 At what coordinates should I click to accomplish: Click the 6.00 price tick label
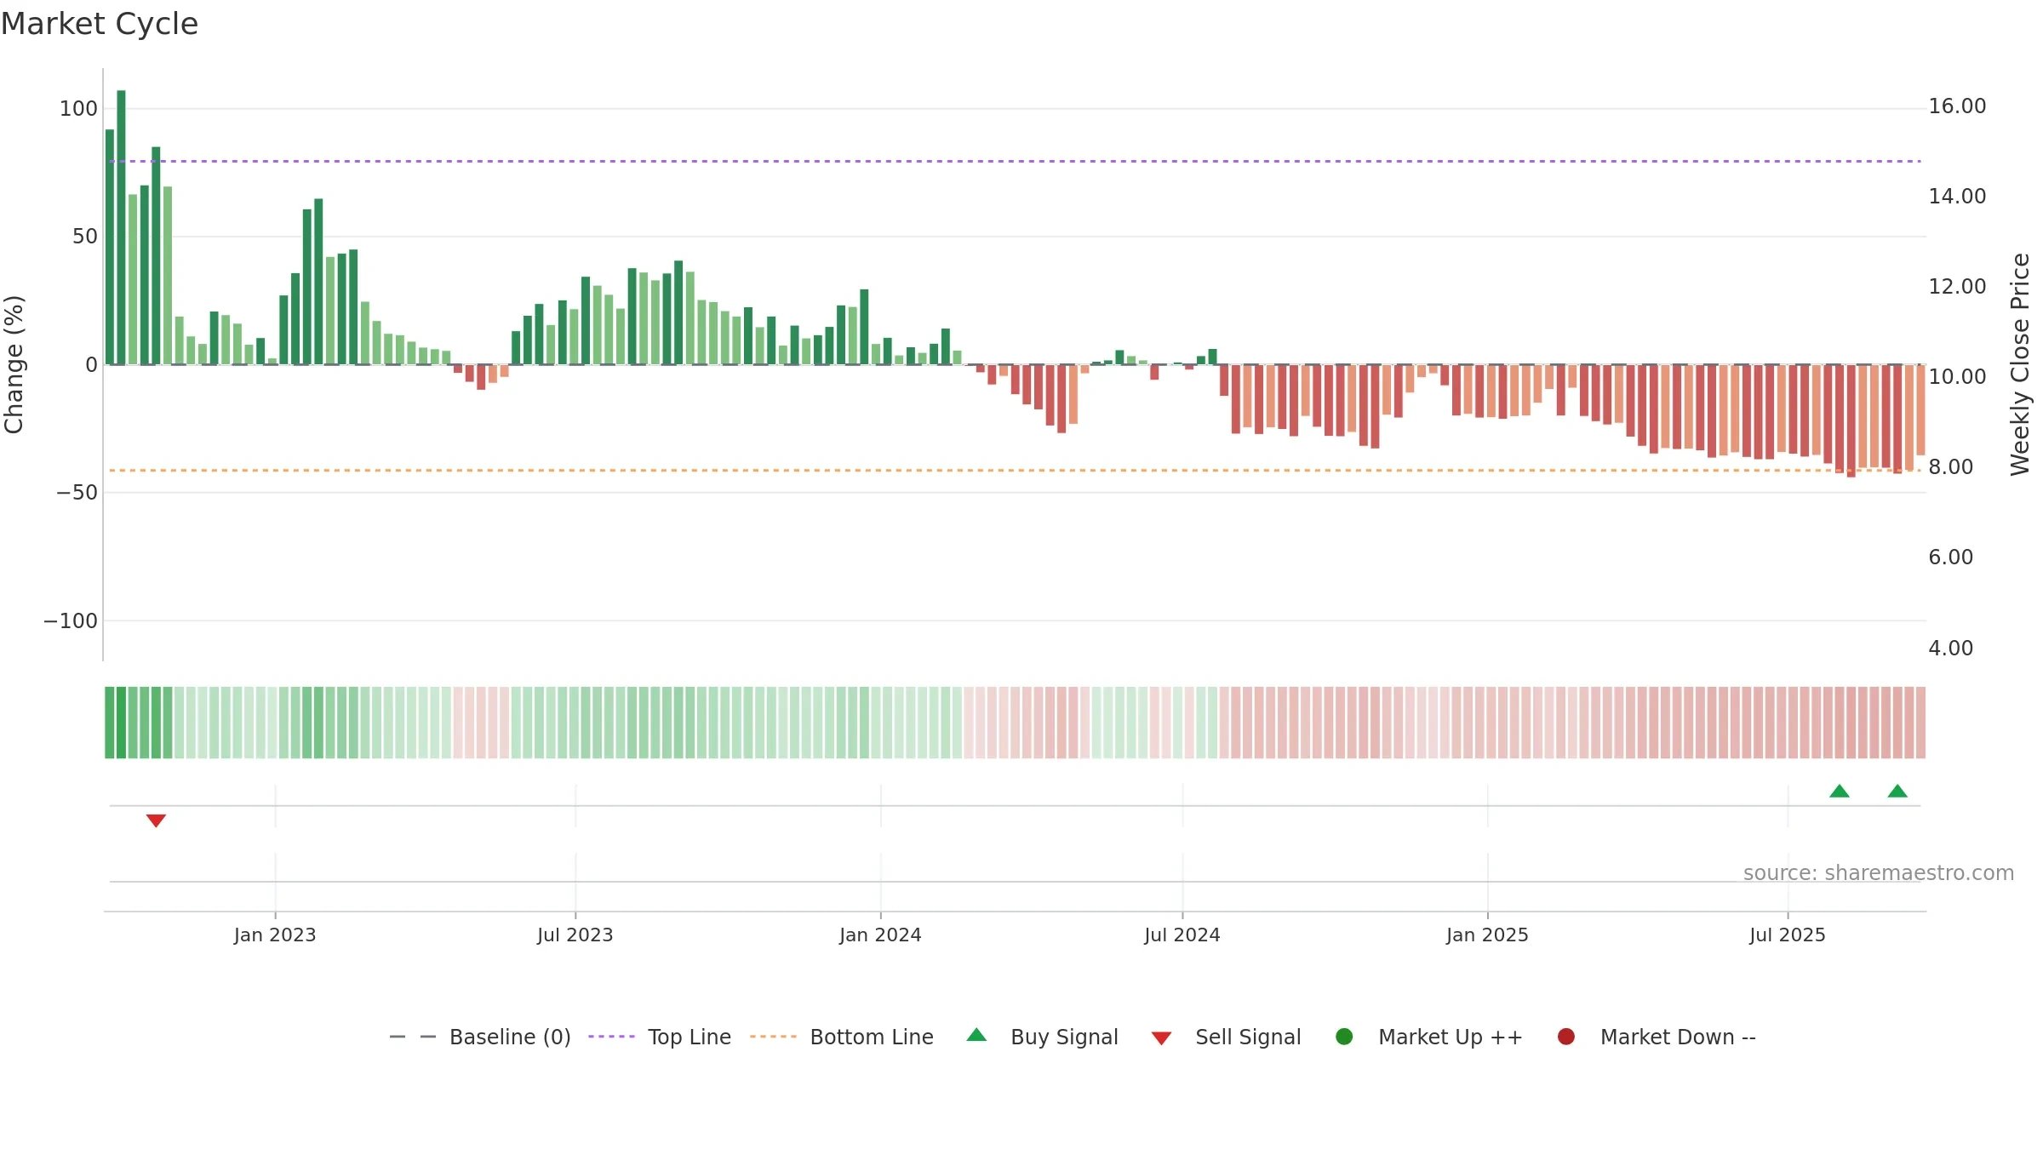click(1950, 557)
